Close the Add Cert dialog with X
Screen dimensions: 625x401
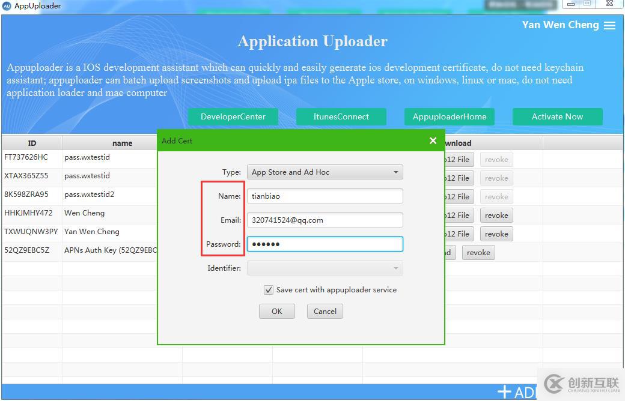click(433, 140)
